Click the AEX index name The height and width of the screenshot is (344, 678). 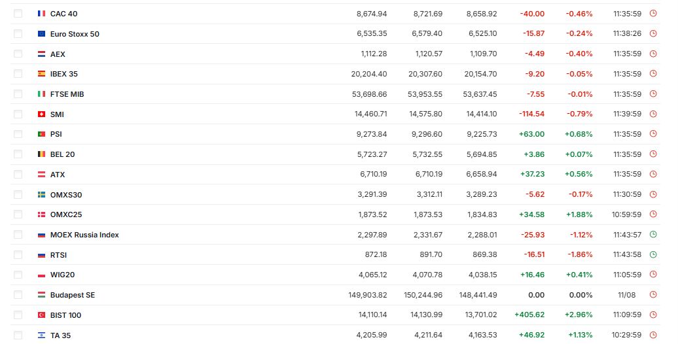point(58,54)
